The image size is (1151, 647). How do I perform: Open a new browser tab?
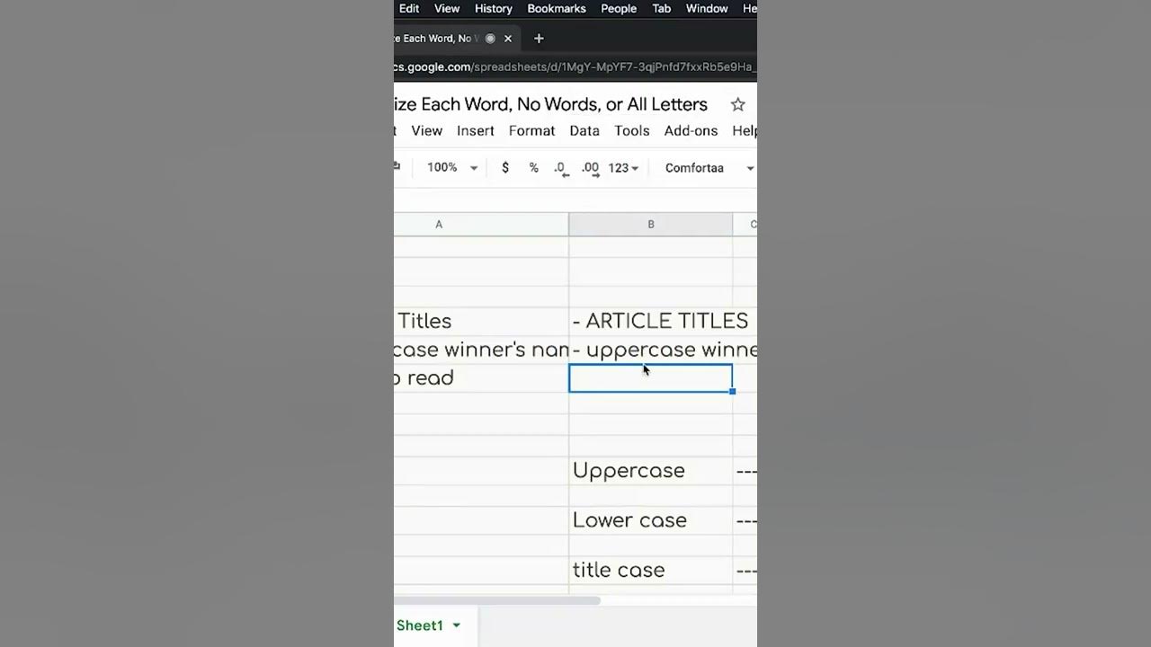click(539, 39)
